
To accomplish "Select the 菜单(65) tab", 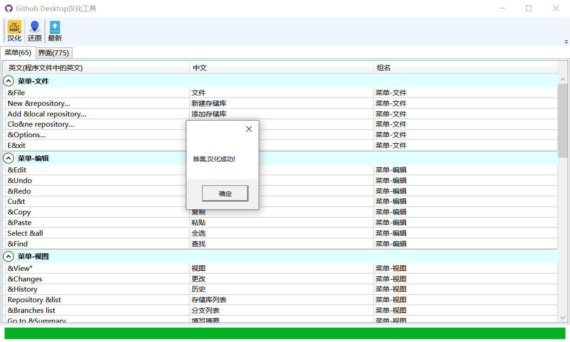I will (18, 53).
